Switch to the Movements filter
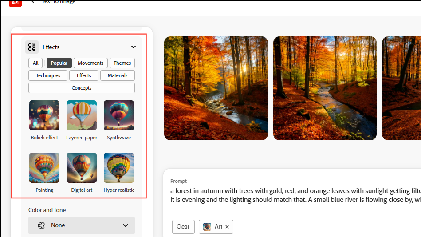Image resolution: width=421 pixels, height=237 pixels. pos(90,63)
